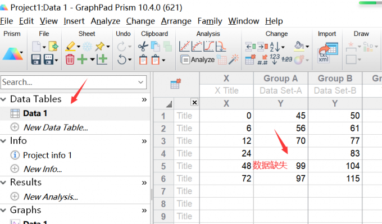Click New Data Table link
This screenshot has width=382, height=224.
56,127
